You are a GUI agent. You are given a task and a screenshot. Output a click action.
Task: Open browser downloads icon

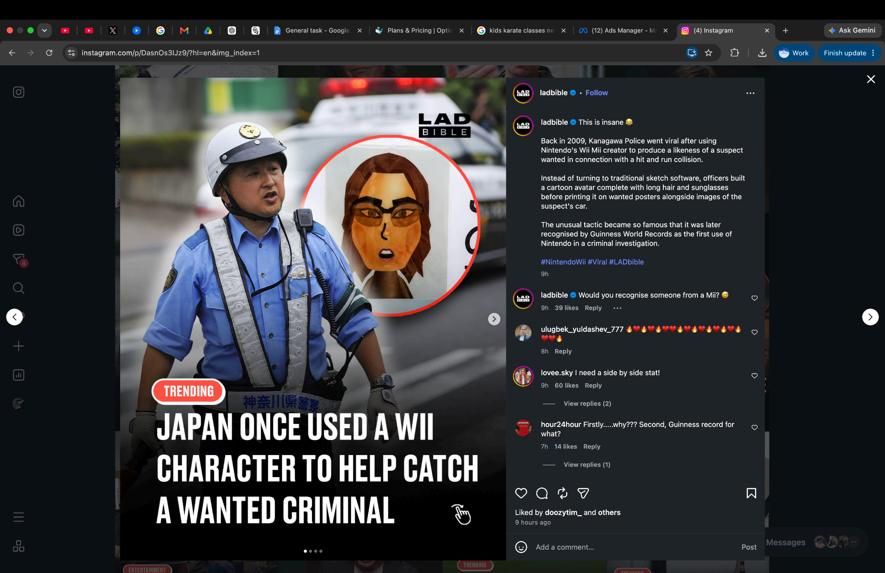click(762, 53)
